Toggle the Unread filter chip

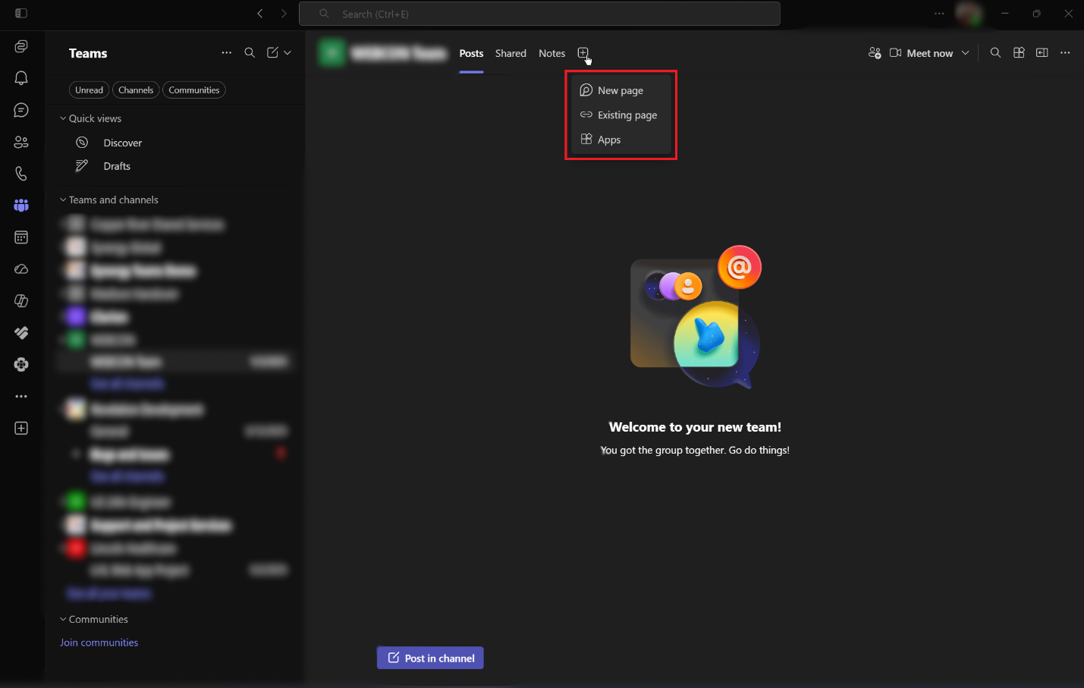[x=89, y=90]
